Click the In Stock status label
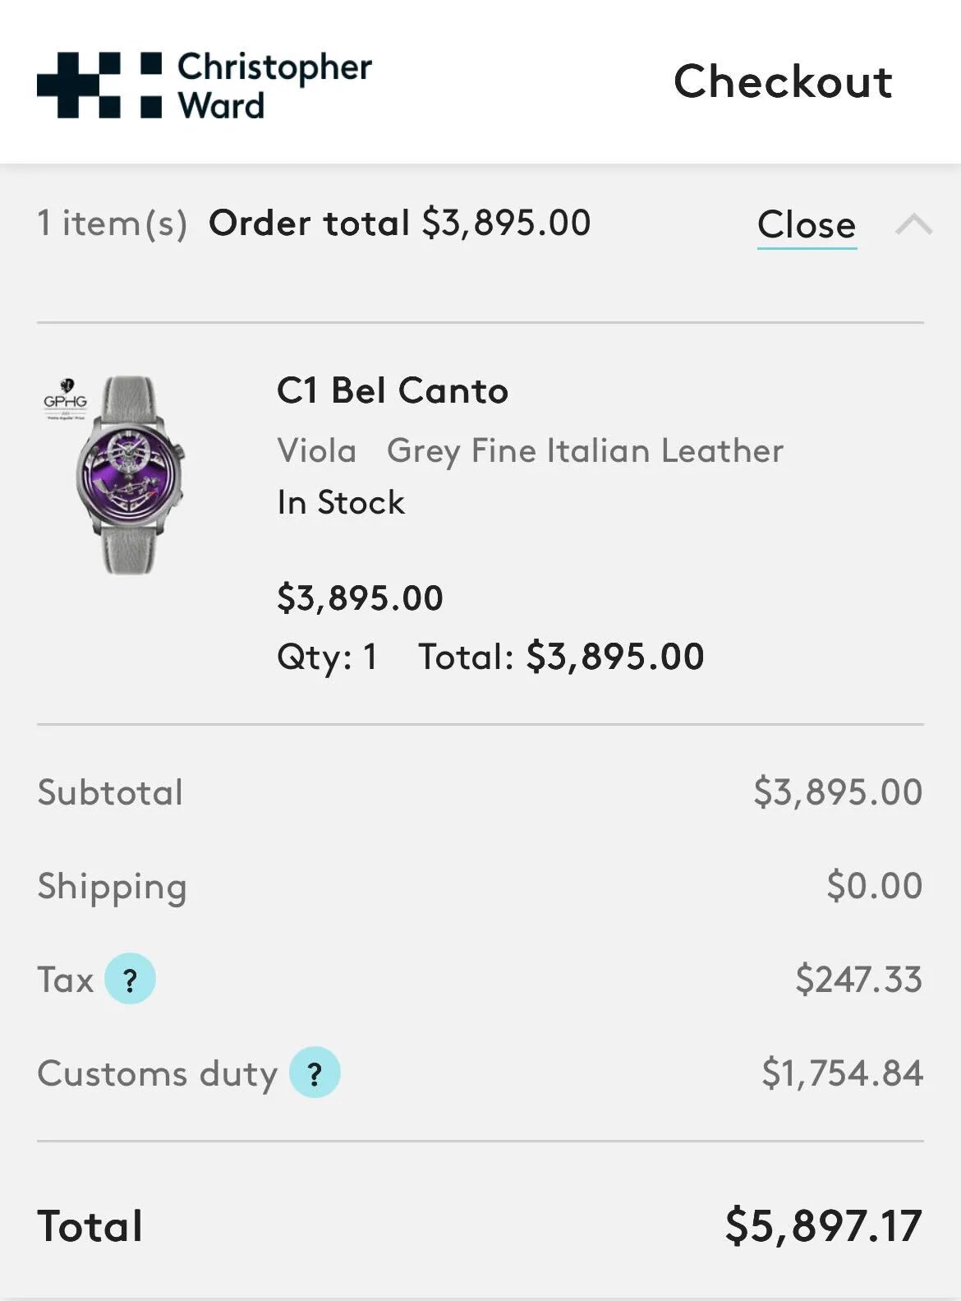The height and width of the screenshot is (1301, 961). (341, 502)
